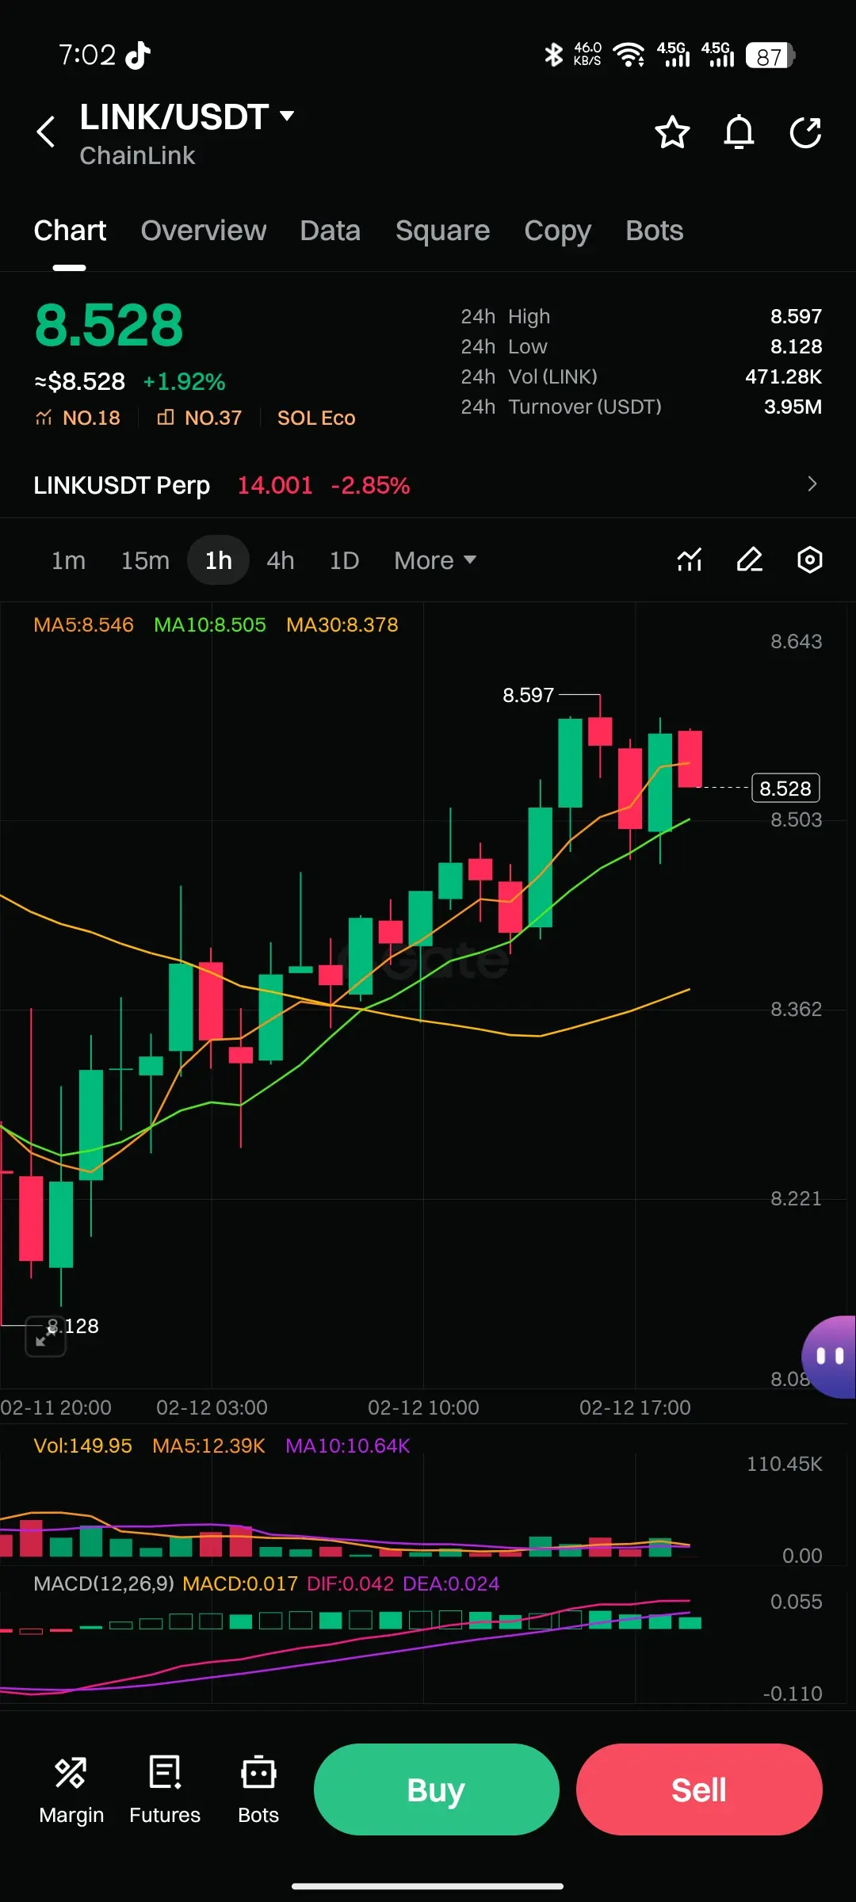Open Bots in the bottom bar
Image resolution: width=856 pixels, height=1902 pixels.
coord(258,1791)
